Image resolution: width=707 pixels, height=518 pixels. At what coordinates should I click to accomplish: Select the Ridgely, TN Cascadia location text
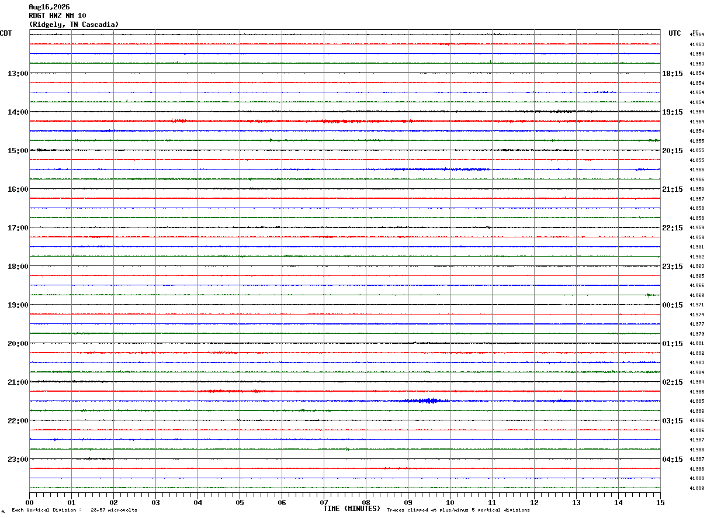click(x=74, y=25)
